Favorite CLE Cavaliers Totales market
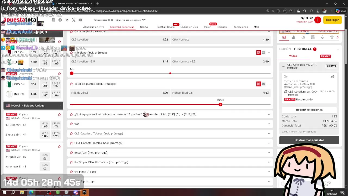This screenshot has height=196, width=348. 72,133
